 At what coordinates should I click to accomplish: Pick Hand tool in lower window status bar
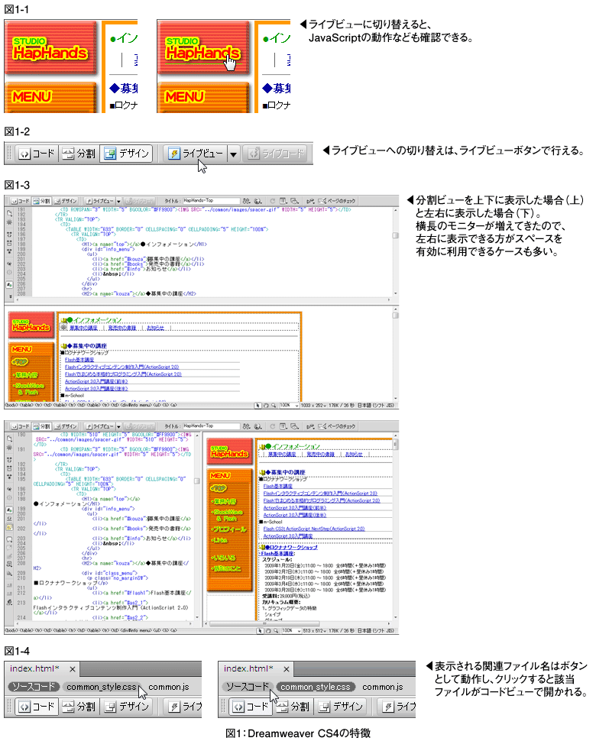267,631
